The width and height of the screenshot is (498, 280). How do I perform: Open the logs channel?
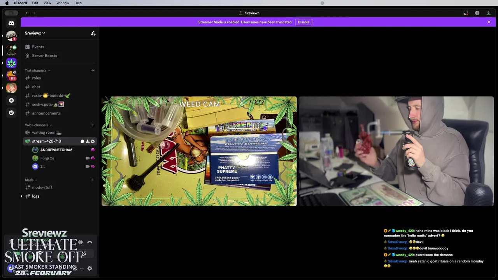pyautogui.click(x=59, y=196)
